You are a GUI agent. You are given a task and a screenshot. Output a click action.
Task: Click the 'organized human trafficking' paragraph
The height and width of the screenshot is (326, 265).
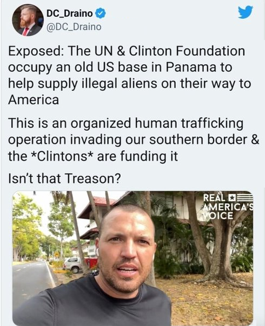tap(134, 139)
